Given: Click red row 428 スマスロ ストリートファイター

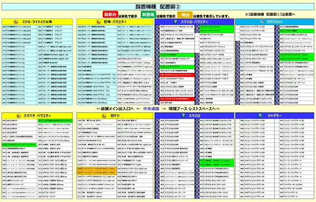Looking at the screenshot, I should pos(177,75).
